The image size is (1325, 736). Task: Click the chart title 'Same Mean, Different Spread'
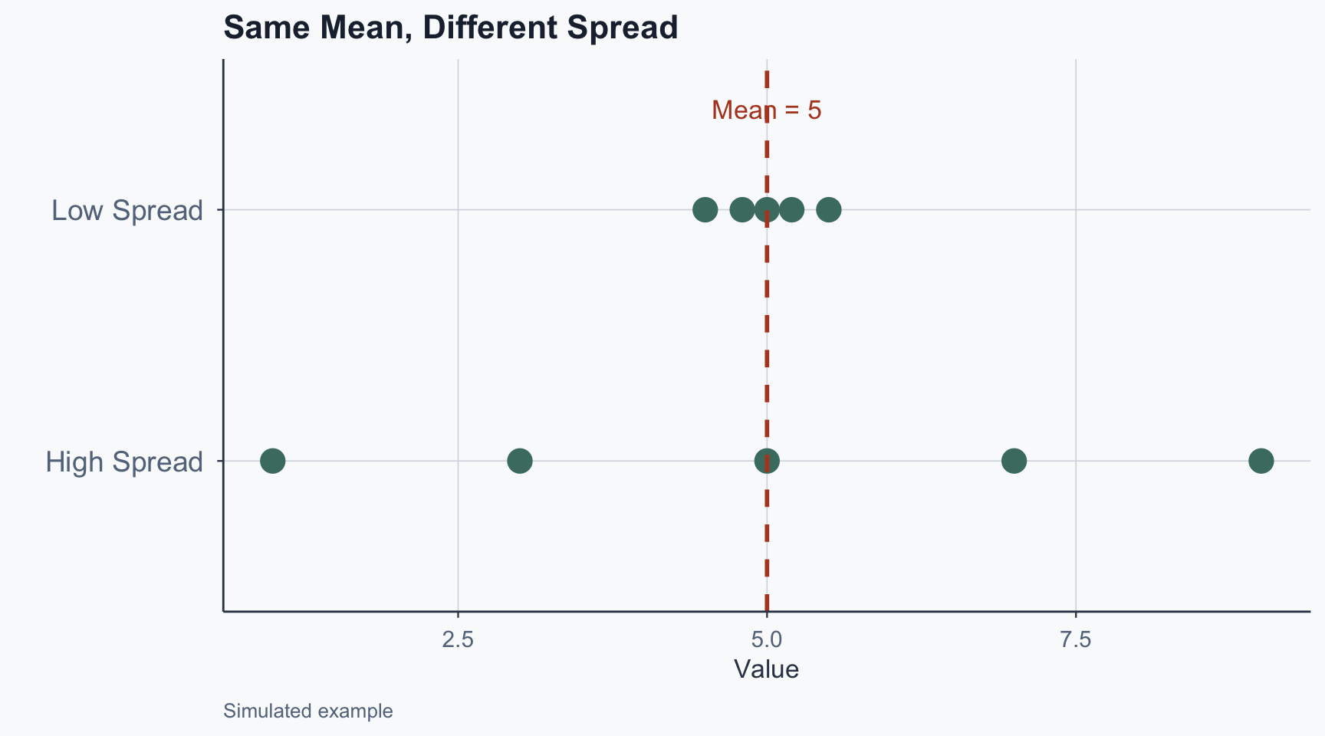[x=450, y=28]
